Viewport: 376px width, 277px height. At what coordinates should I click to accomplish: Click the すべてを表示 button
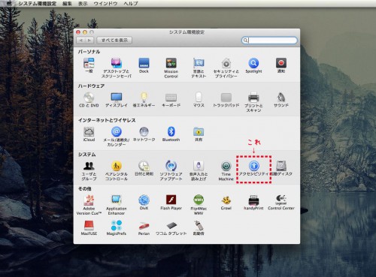click(114, 41)
